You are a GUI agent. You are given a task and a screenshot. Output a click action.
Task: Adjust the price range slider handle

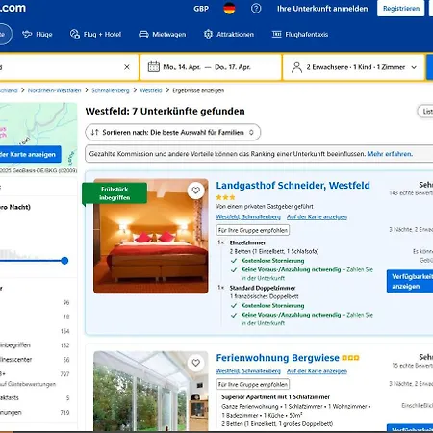pyautogui.click(x=64, y=261)
